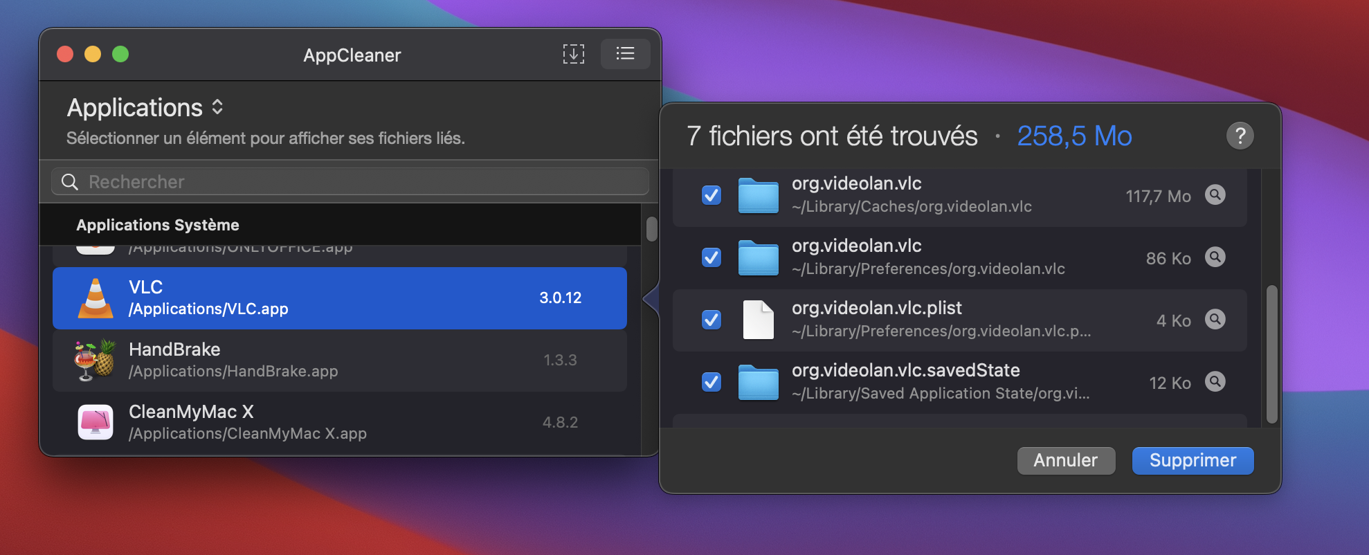
Task: Click the 117,7 Mo size value
Action: pos(1158,197)
